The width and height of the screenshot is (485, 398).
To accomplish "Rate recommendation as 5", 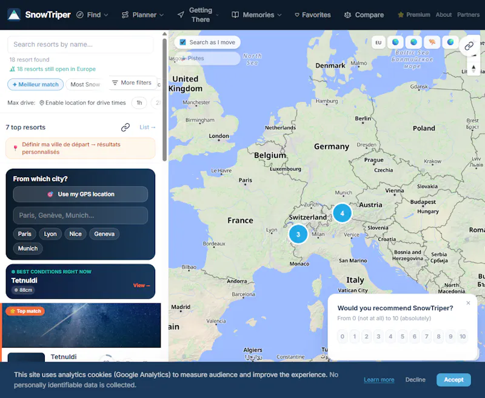I will point(403,336).
